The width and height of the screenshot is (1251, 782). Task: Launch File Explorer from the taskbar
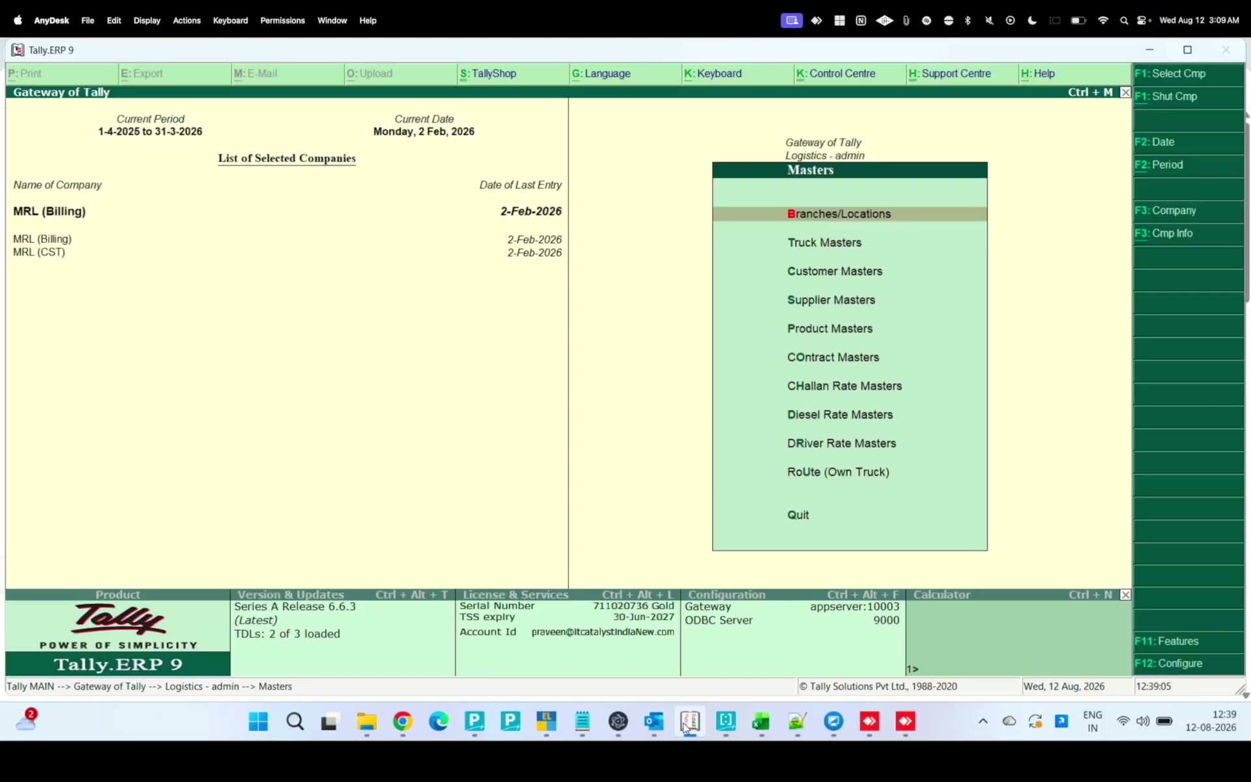tap(367, 721)
